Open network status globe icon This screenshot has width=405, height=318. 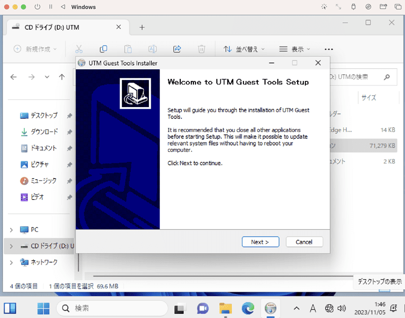point(330,308)
